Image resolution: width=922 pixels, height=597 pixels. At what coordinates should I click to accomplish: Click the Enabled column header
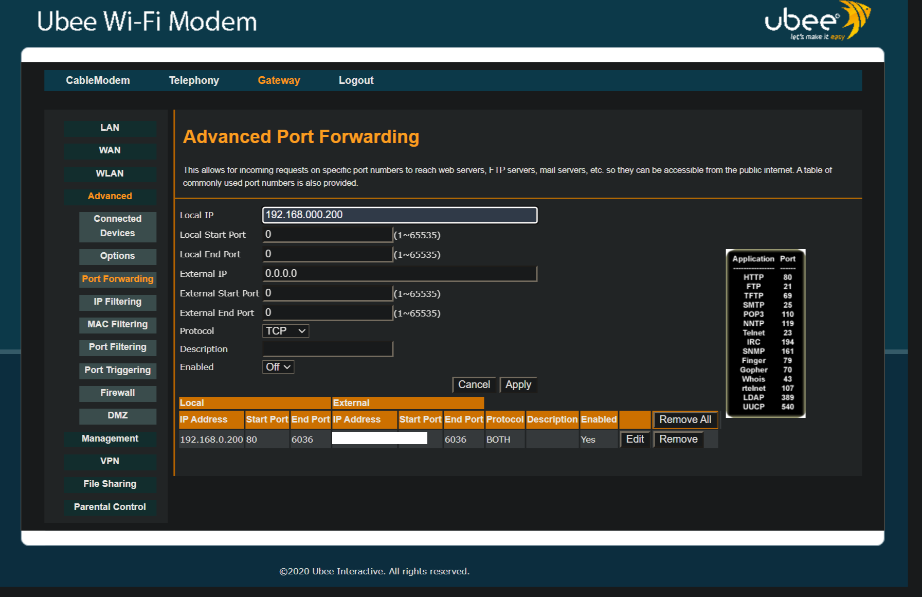(599, 419)
